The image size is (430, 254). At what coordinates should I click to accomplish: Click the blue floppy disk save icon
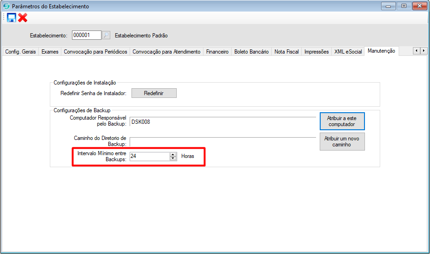[12, 18]
